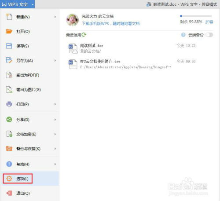220x201 pixels.
Task: Click the document encryption lock icon
Action: pyautogui.click(x=9, y=134)
